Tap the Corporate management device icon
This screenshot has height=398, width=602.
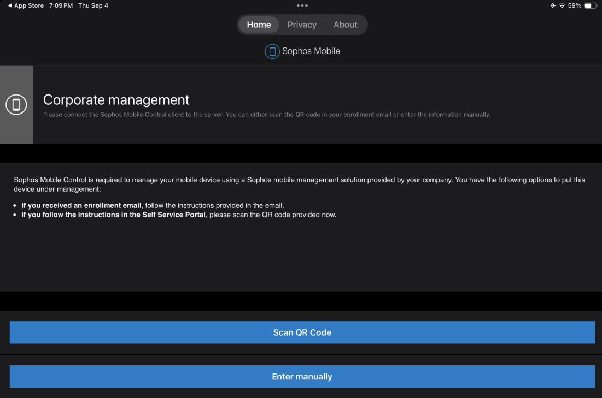pyautogui.click(x=16, y=104)
